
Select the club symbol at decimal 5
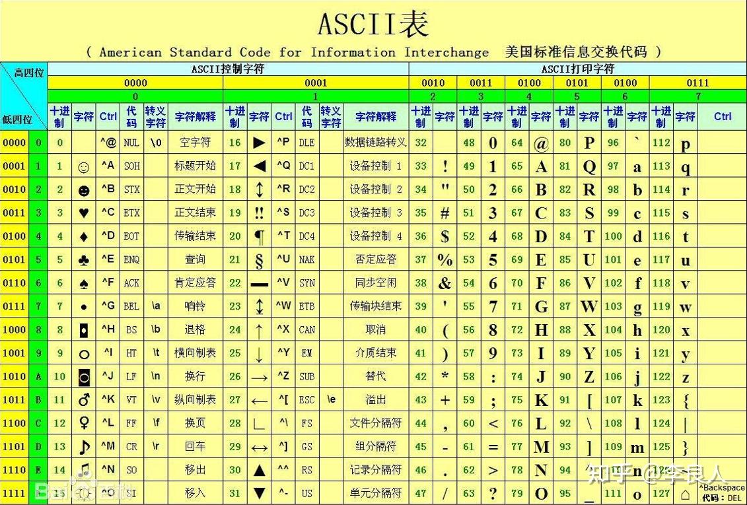83,259
